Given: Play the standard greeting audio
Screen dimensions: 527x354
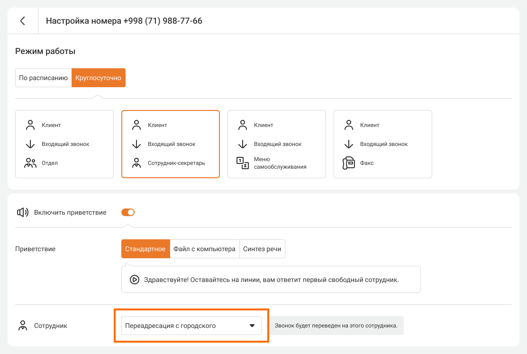Looking at the screenshot, I should tap(135, 280).
